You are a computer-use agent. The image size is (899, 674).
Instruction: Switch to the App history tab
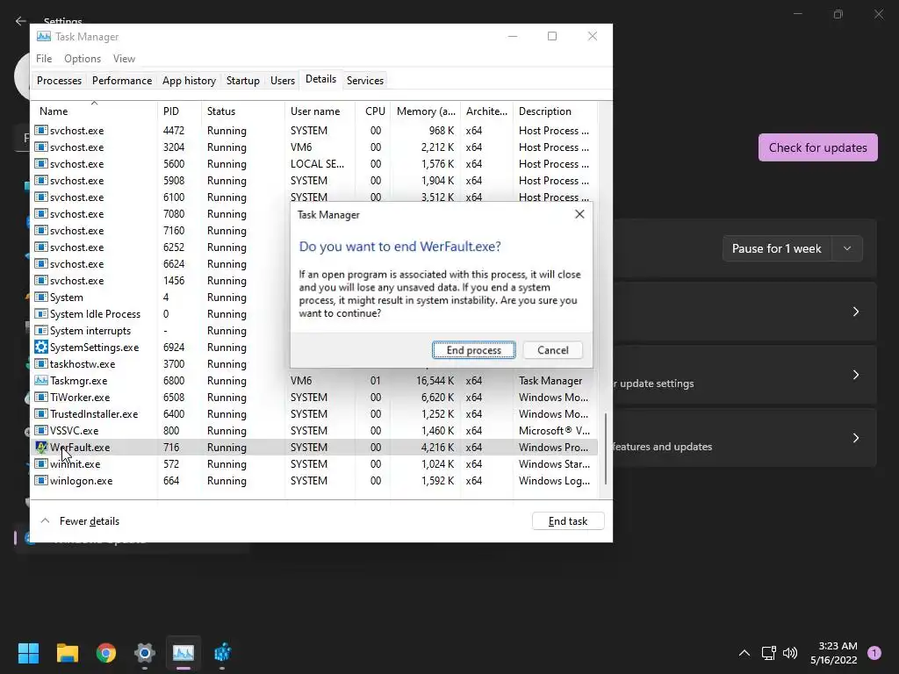189,80
